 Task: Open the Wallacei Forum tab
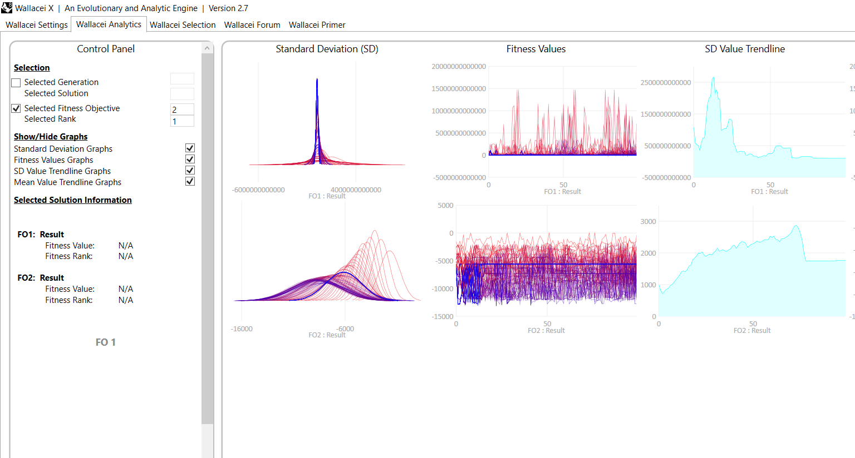252,25
